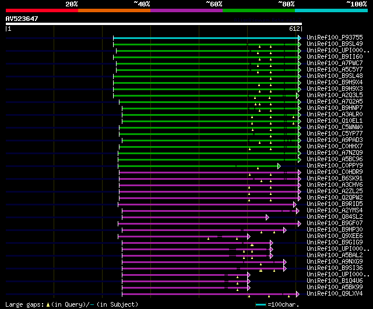The width and height of the screenshot is (373, 309).
Task: Choose the UniRef100_C5YP77 label
Action: coord(335,134)
